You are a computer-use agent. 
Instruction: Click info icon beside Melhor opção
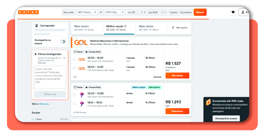click(126, 26)
